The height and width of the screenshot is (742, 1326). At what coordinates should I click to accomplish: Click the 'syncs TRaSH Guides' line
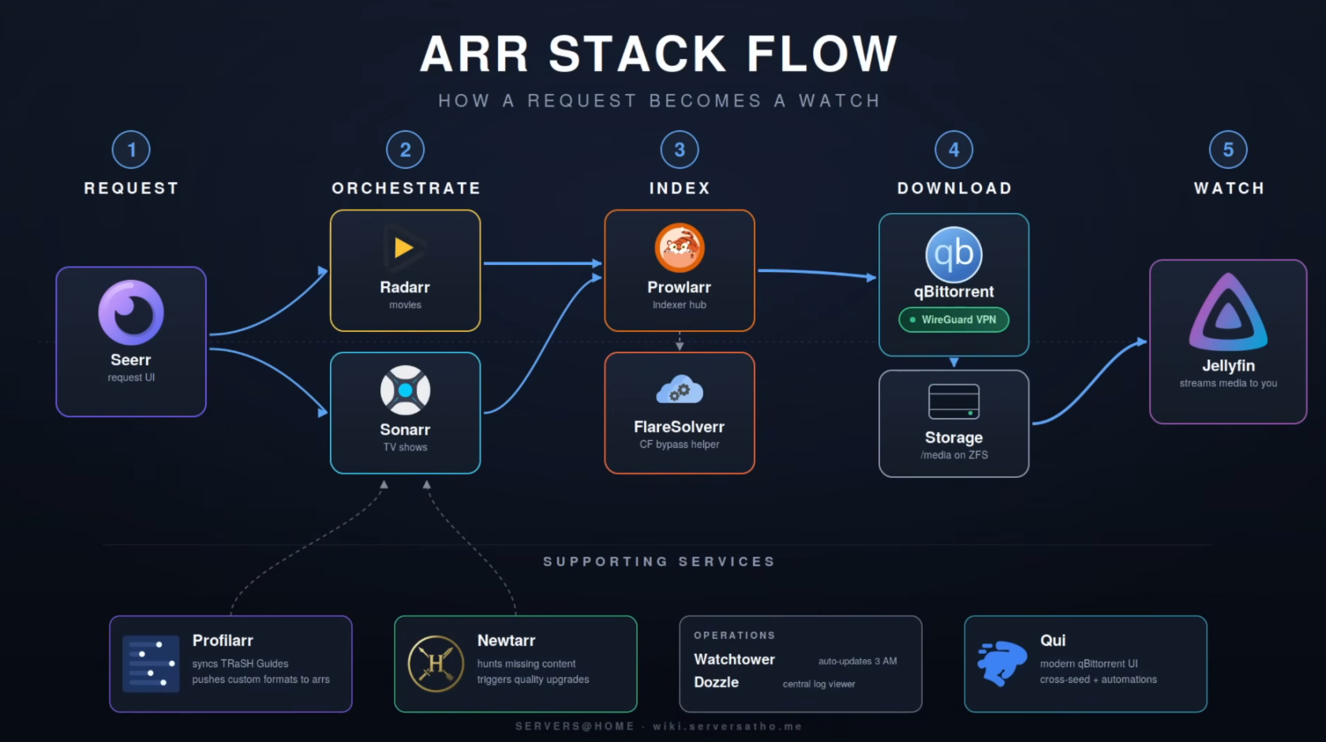(240, 664)
